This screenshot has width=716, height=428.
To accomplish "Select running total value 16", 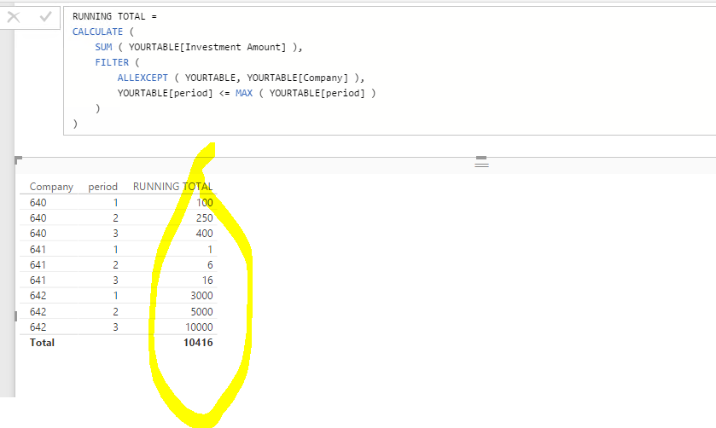I will (207, 281).
